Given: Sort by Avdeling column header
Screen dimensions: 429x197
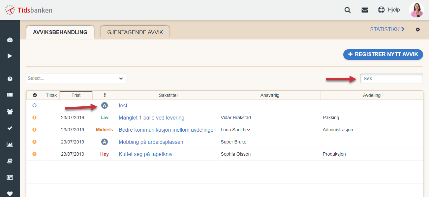Looking at the screenshot, I should click(372, 95).
